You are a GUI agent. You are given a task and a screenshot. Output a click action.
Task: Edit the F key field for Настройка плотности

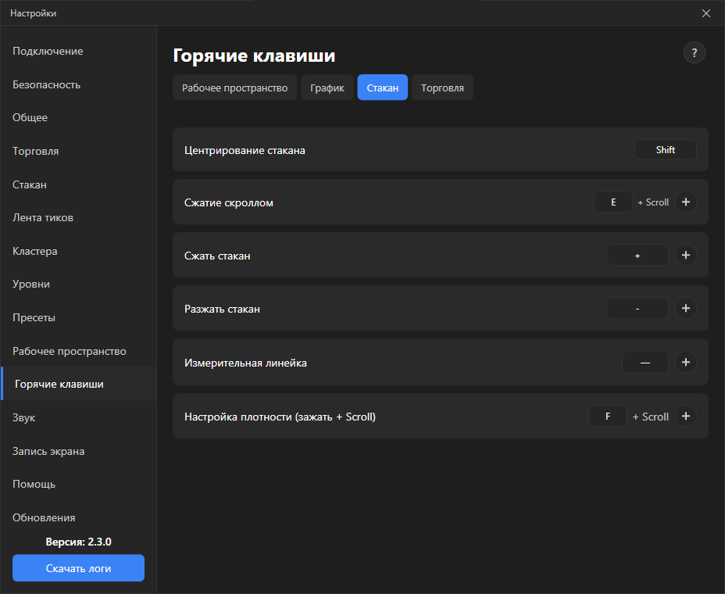pos(608,417)
